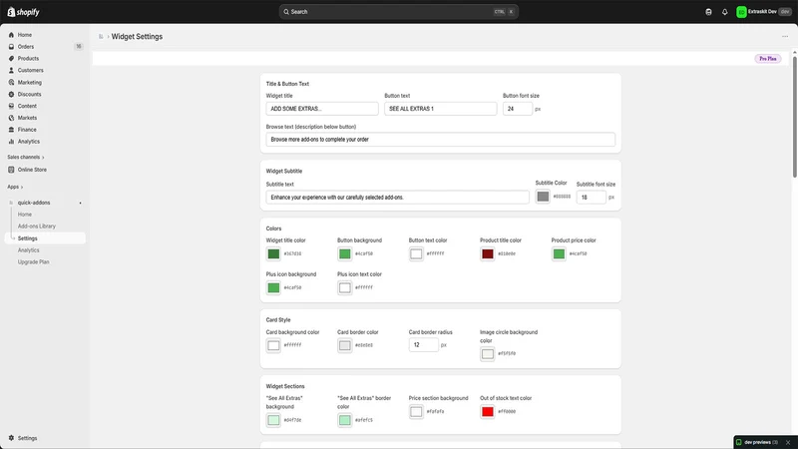
Task: Open the Upgrade Plan page
Action: tap(34, 261)
